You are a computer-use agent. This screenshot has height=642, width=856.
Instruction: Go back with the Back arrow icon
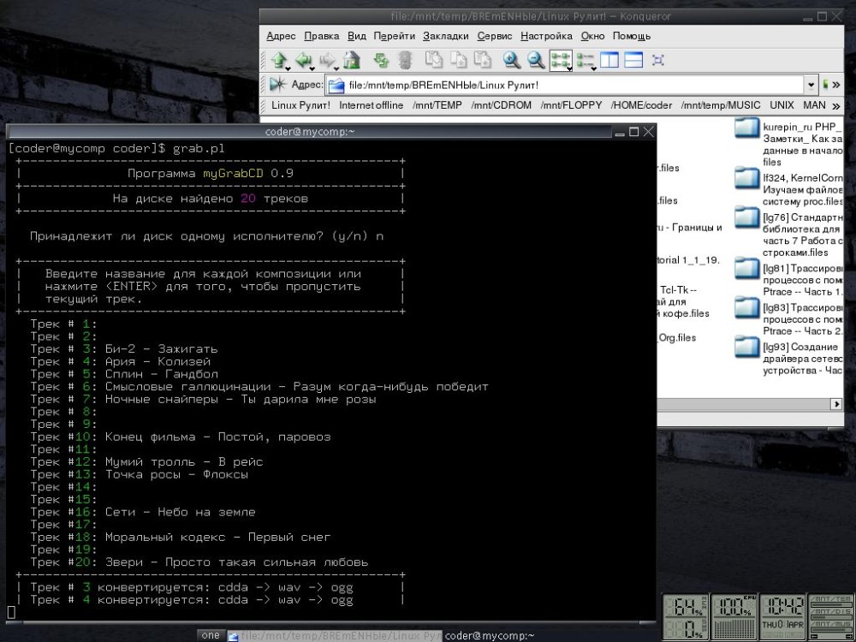coord(303,59)
